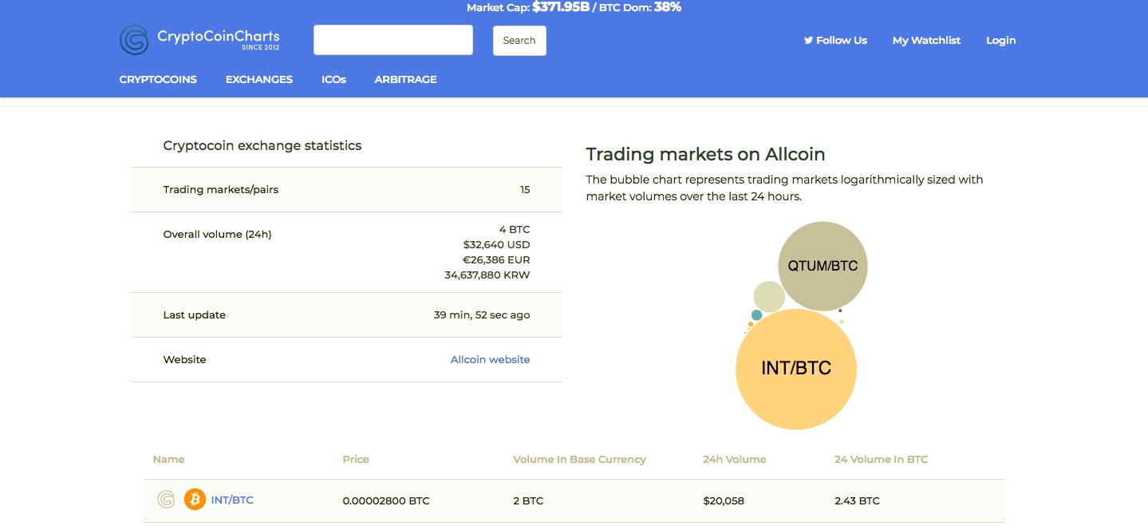Open the ICOs menu

(x=333, y=79)
